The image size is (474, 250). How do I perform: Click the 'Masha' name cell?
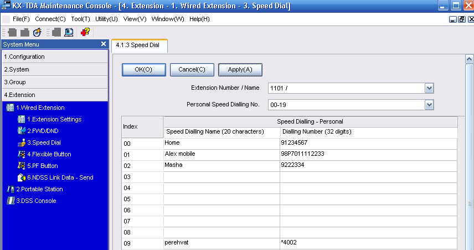click(x=221, y=166)
